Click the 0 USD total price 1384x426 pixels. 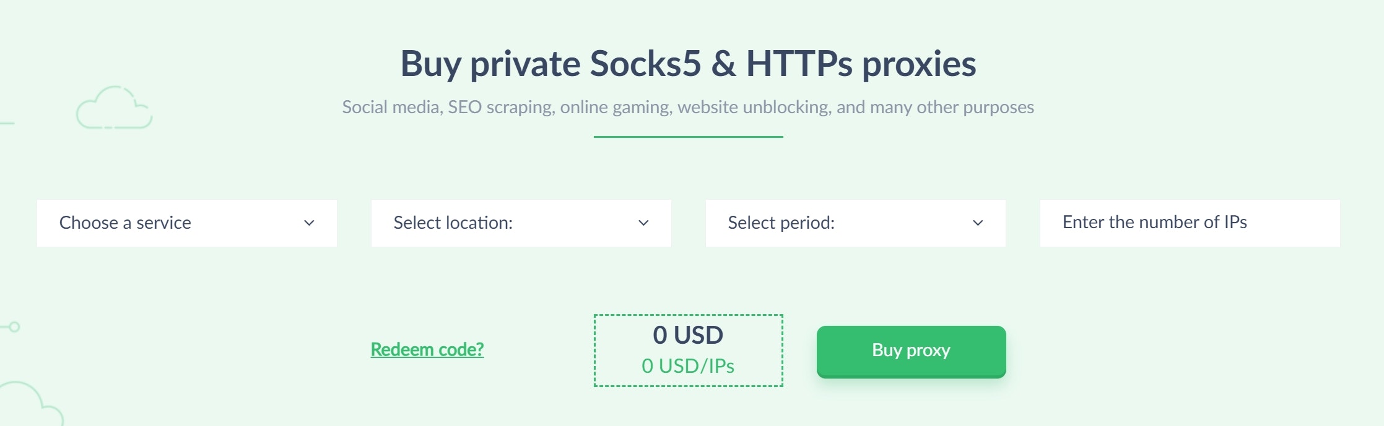pos(688,335)
